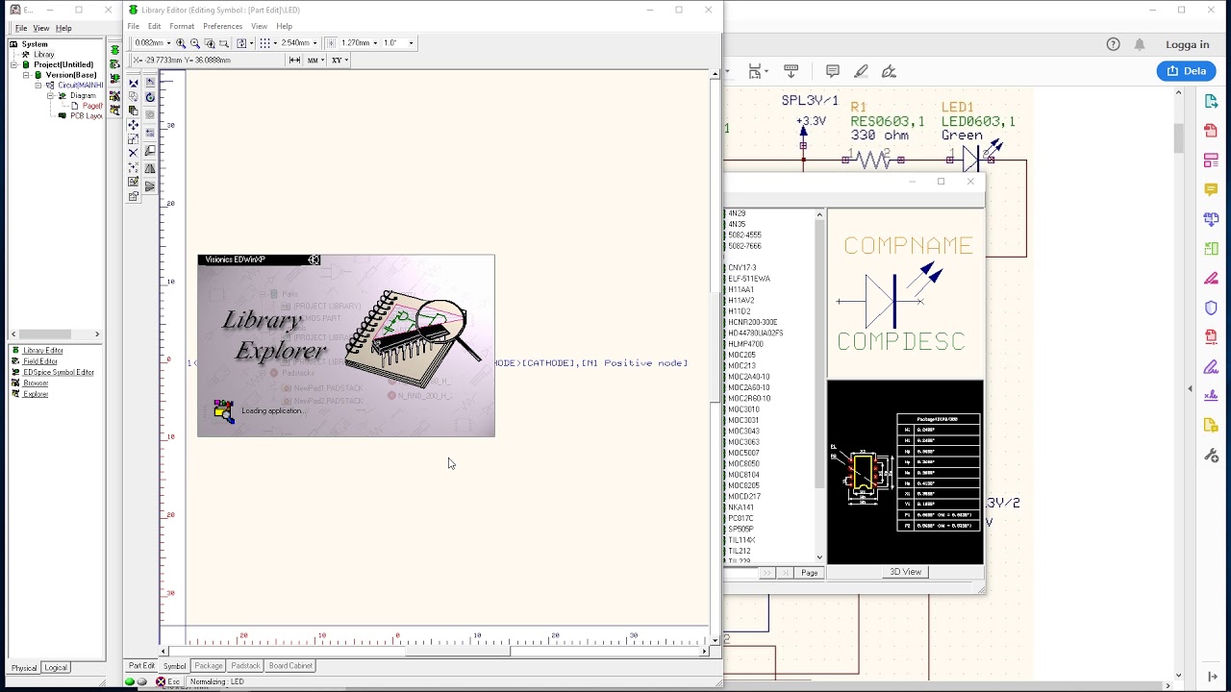This screenshot has width=1231, height=692.
Task: Select the highlighter pen icon in Acrobat
Action: pos(861,71)
